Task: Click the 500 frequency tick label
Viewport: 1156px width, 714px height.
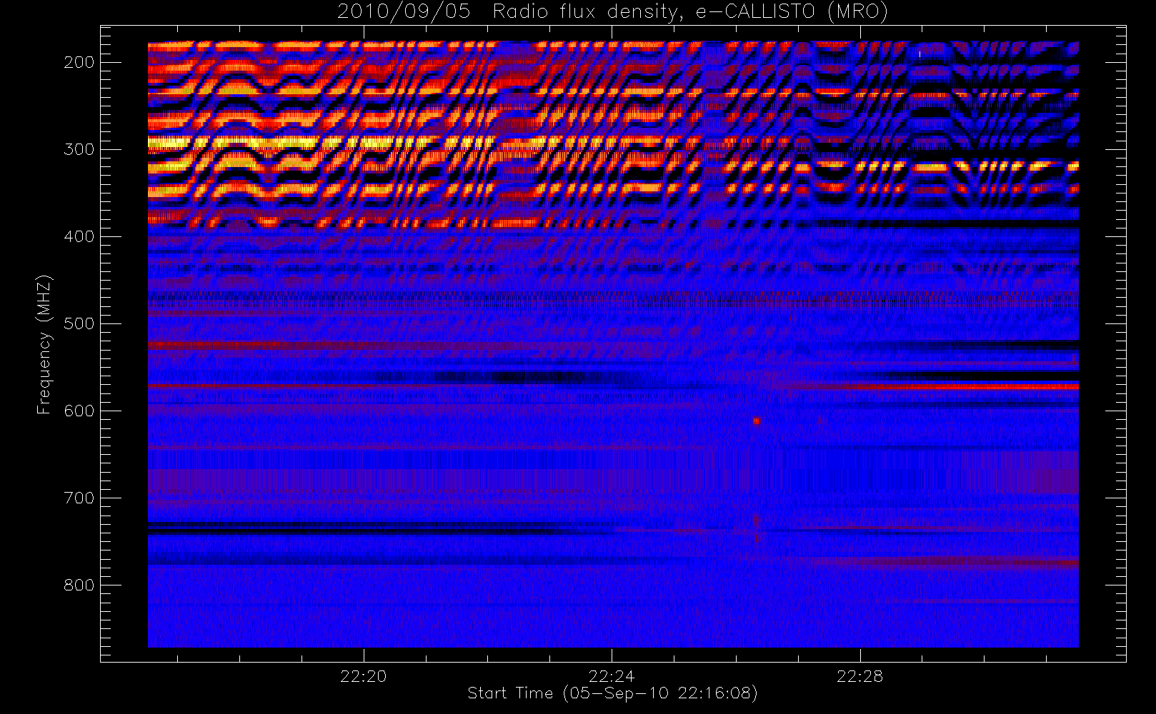Action: pyautogui.click(x=79, y=323)
